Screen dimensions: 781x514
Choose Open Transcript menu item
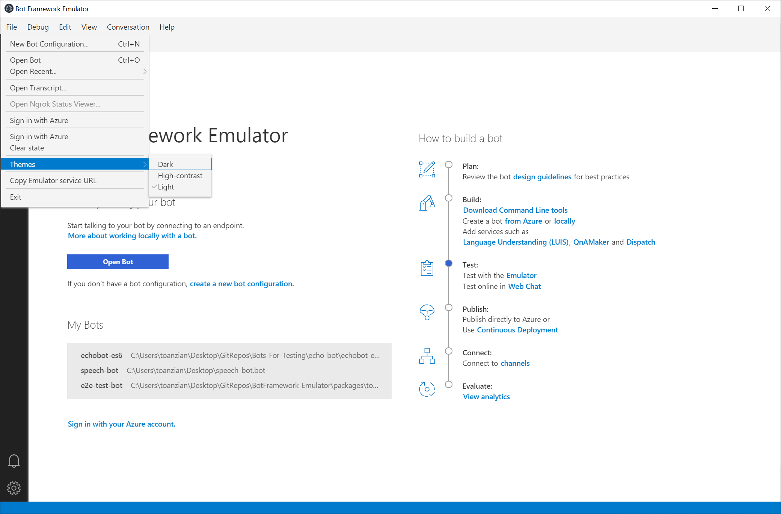(75, 88)
